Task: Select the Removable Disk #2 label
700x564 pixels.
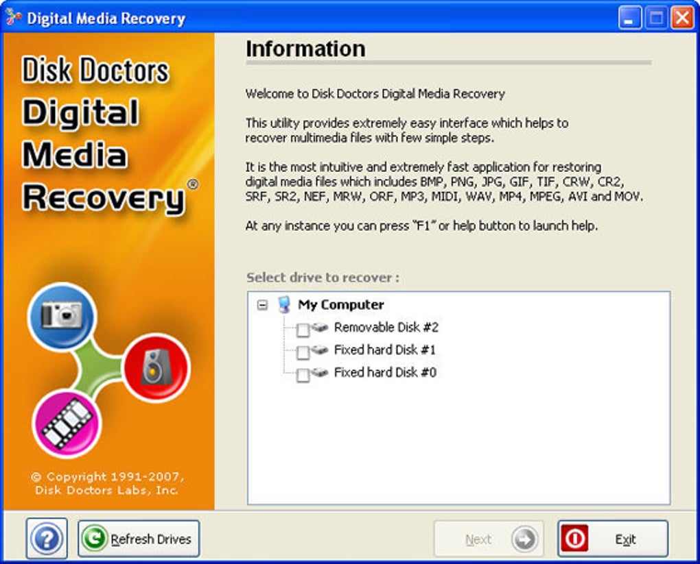Action: pos(386,328)
